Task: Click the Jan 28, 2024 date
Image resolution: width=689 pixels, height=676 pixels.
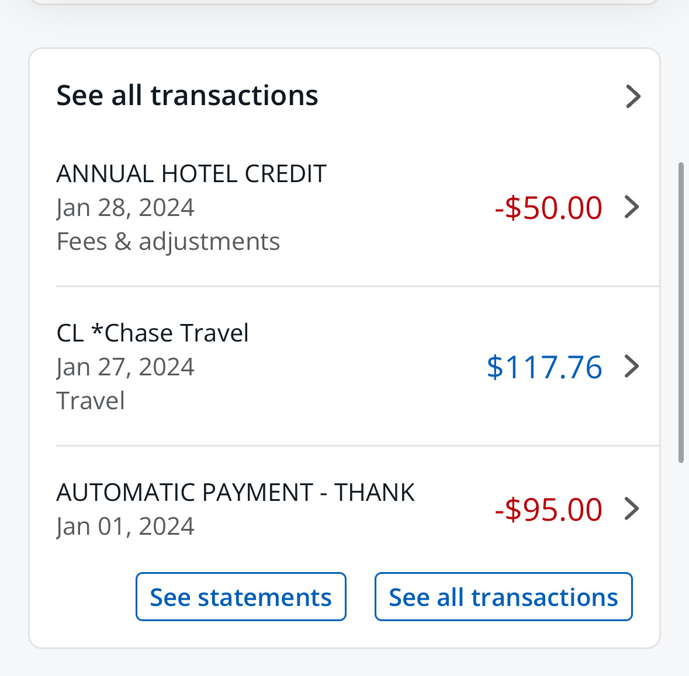Action: click(x=125, y=208)
